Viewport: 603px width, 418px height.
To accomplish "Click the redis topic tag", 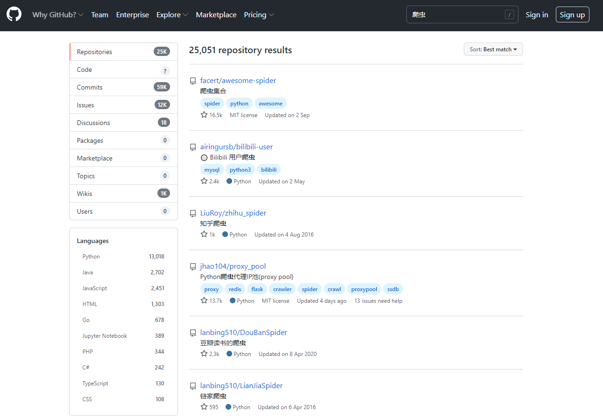I will click(x=235, y=289).
